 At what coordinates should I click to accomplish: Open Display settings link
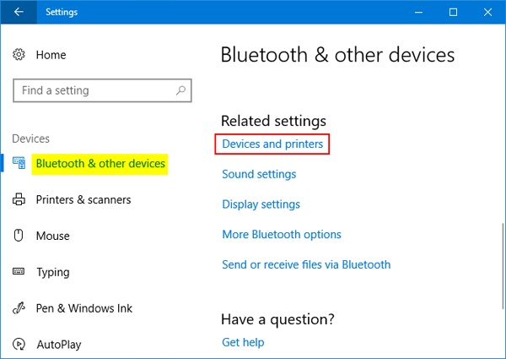[x=261, y=204]
